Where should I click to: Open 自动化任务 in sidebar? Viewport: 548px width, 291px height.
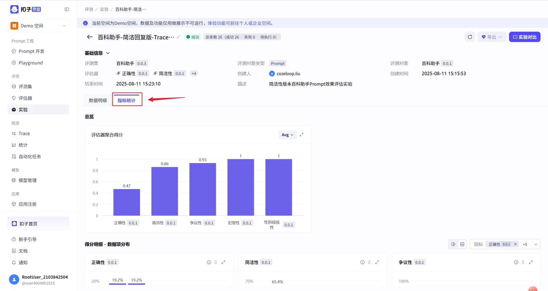38,157
